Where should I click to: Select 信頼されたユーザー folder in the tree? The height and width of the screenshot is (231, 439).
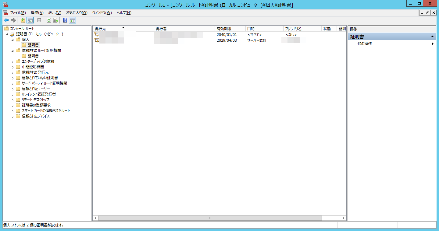pyautogui.click(x=36, y=89)
